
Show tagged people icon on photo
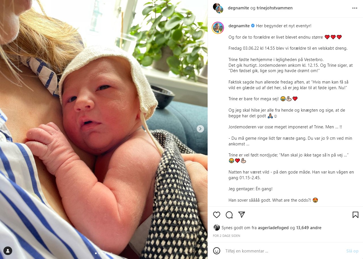(8, 251)
